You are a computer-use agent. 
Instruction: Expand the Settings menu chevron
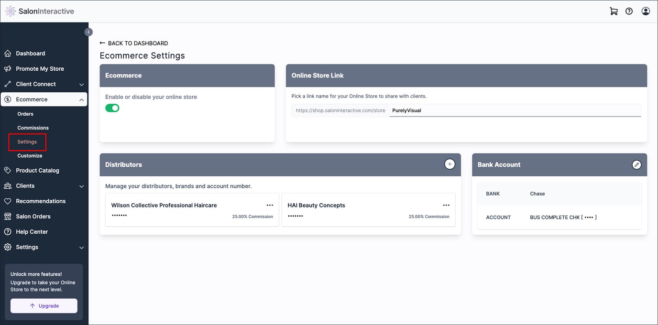[81, 247]
